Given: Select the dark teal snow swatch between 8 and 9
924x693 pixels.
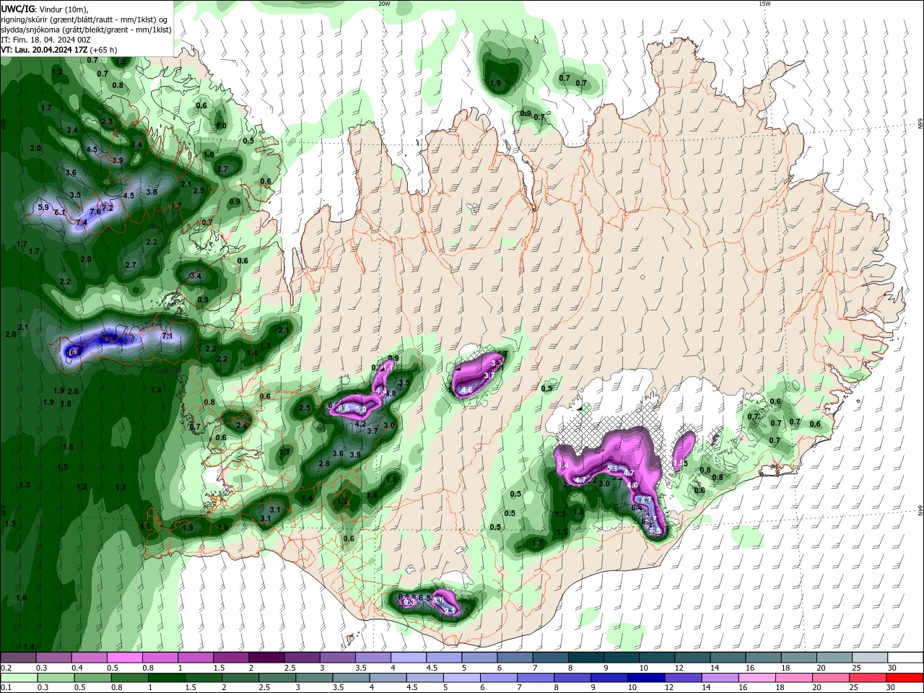Looking at the screenshot, I should point(585,658).
